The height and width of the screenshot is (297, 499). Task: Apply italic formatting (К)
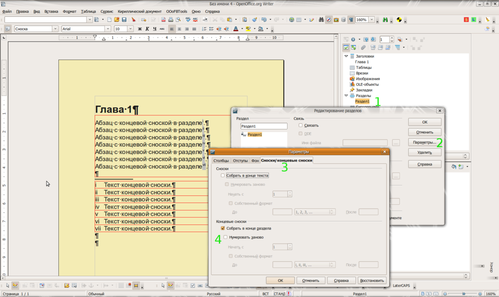147,29
